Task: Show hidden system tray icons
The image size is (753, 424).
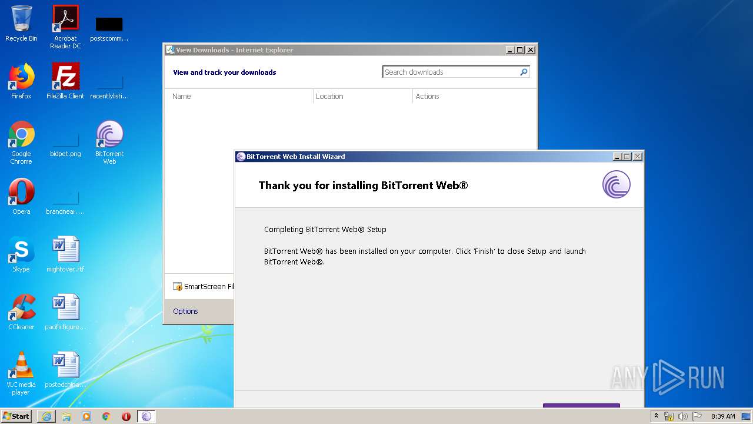Action: [656, 416]
